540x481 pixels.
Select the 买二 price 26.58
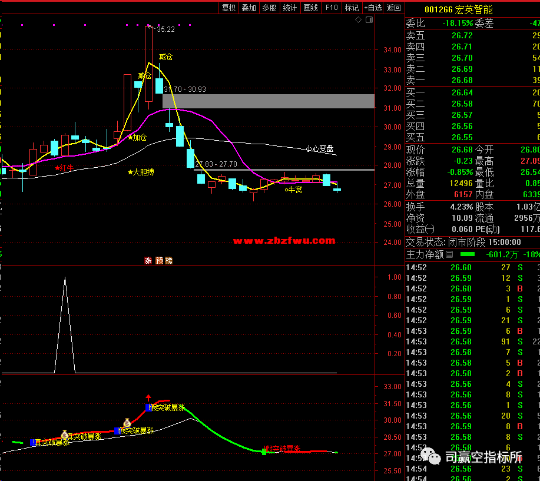(x=462, y=104)
